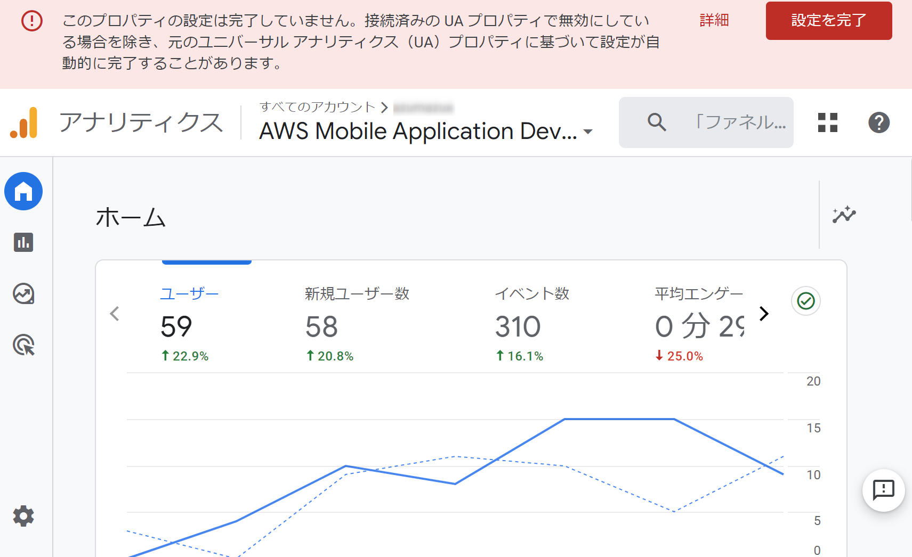
Task: Click the 20.8% new users change
Action: click(x=330, y=356)
